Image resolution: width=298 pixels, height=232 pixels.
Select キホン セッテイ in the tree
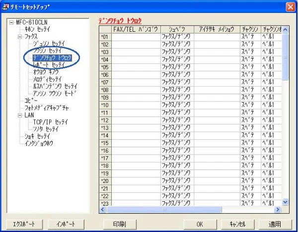(37, 29)
